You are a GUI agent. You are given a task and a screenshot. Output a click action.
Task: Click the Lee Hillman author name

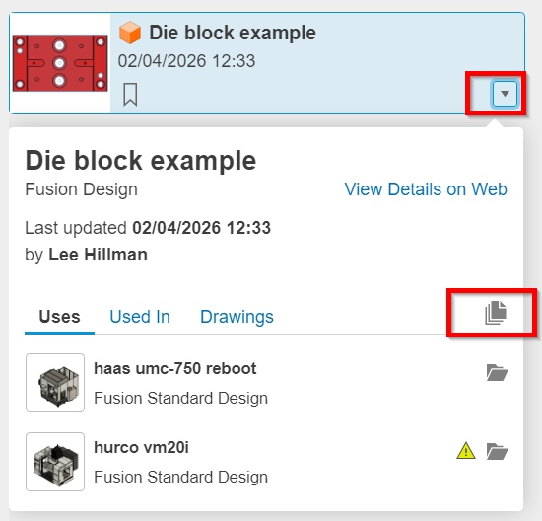coord(99,255)
